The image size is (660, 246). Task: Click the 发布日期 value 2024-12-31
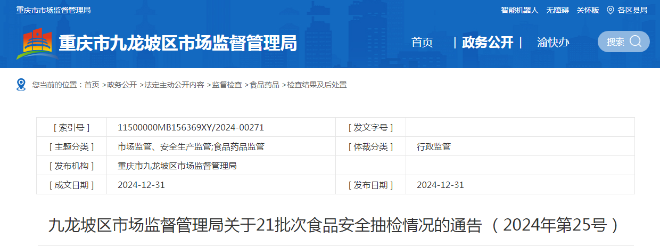point(440,185)
